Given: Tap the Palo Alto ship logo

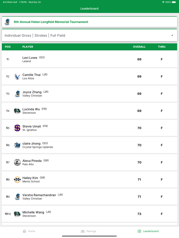Looking at the screenshot, I should (17, 162).
